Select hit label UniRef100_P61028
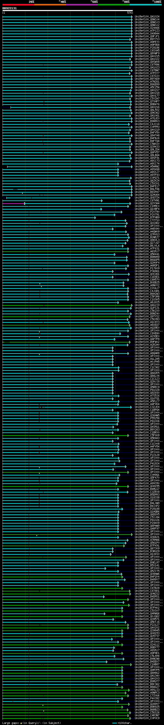Image resolution: width=164 pixels, height=725 pixels. click(x=147, y=390)
